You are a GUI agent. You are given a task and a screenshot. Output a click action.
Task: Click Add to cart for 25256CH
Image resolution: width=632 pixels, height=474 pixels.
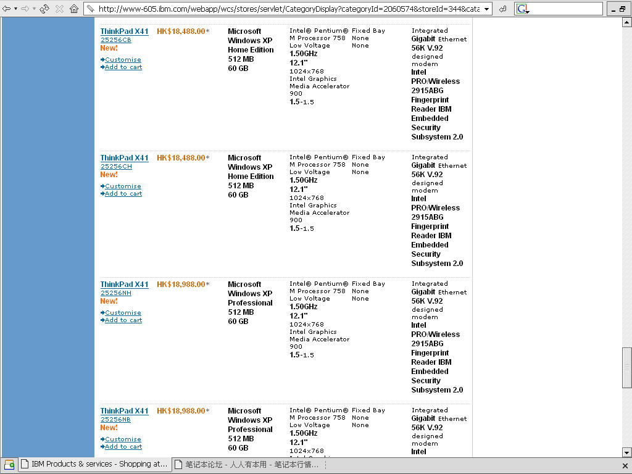coord(123,193)
